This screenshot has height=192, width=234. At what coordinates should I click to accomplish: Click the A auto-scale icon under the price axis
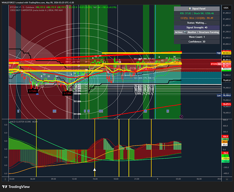[227, 179]
